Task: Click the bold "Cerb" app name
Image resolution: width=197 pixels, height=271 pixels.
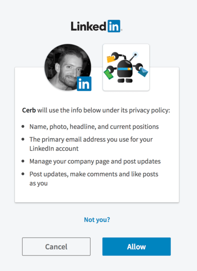Action: (29, 110)
